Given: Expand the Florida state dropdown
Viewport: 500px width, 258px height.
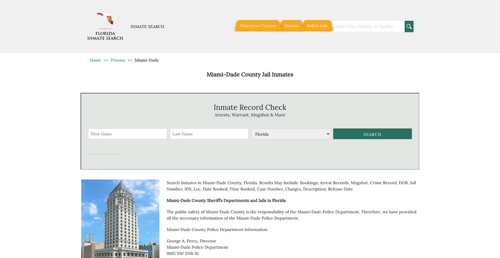Looking at the screenshot, I should pyautogui.click(x=291, y=134).
